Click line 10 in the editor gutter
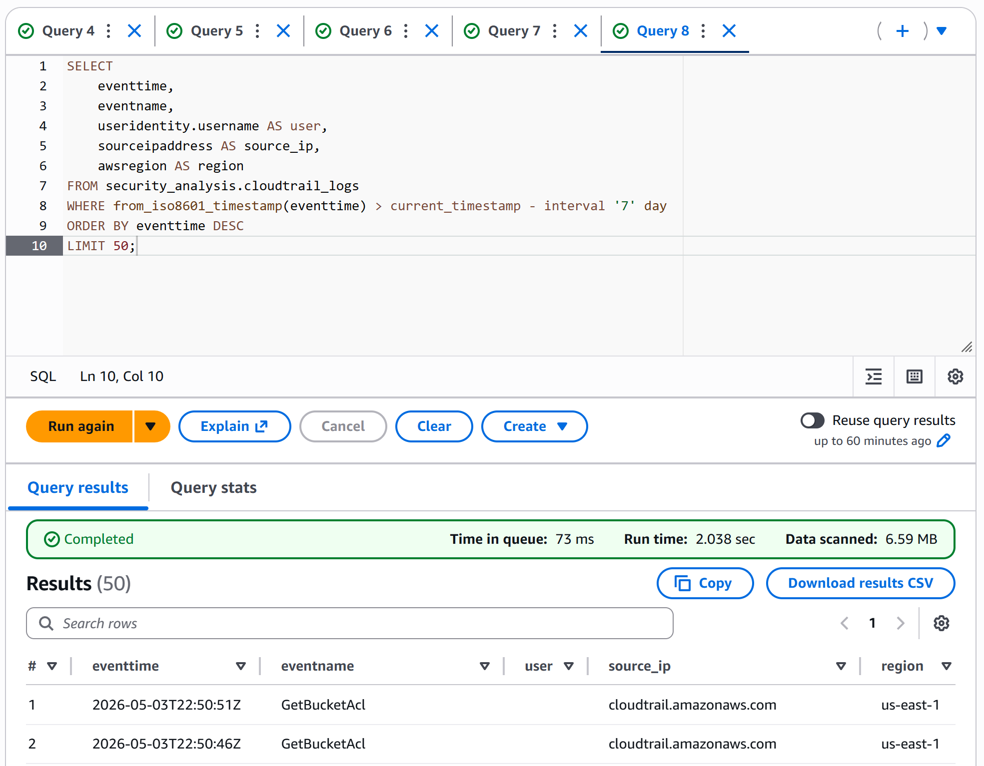Viewport: 984px width, 766px height. click(34, 246)
